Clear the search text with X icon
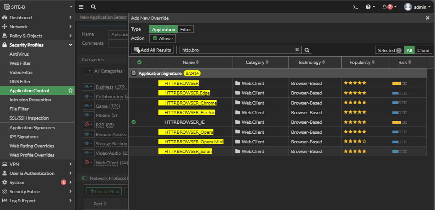 297,50
